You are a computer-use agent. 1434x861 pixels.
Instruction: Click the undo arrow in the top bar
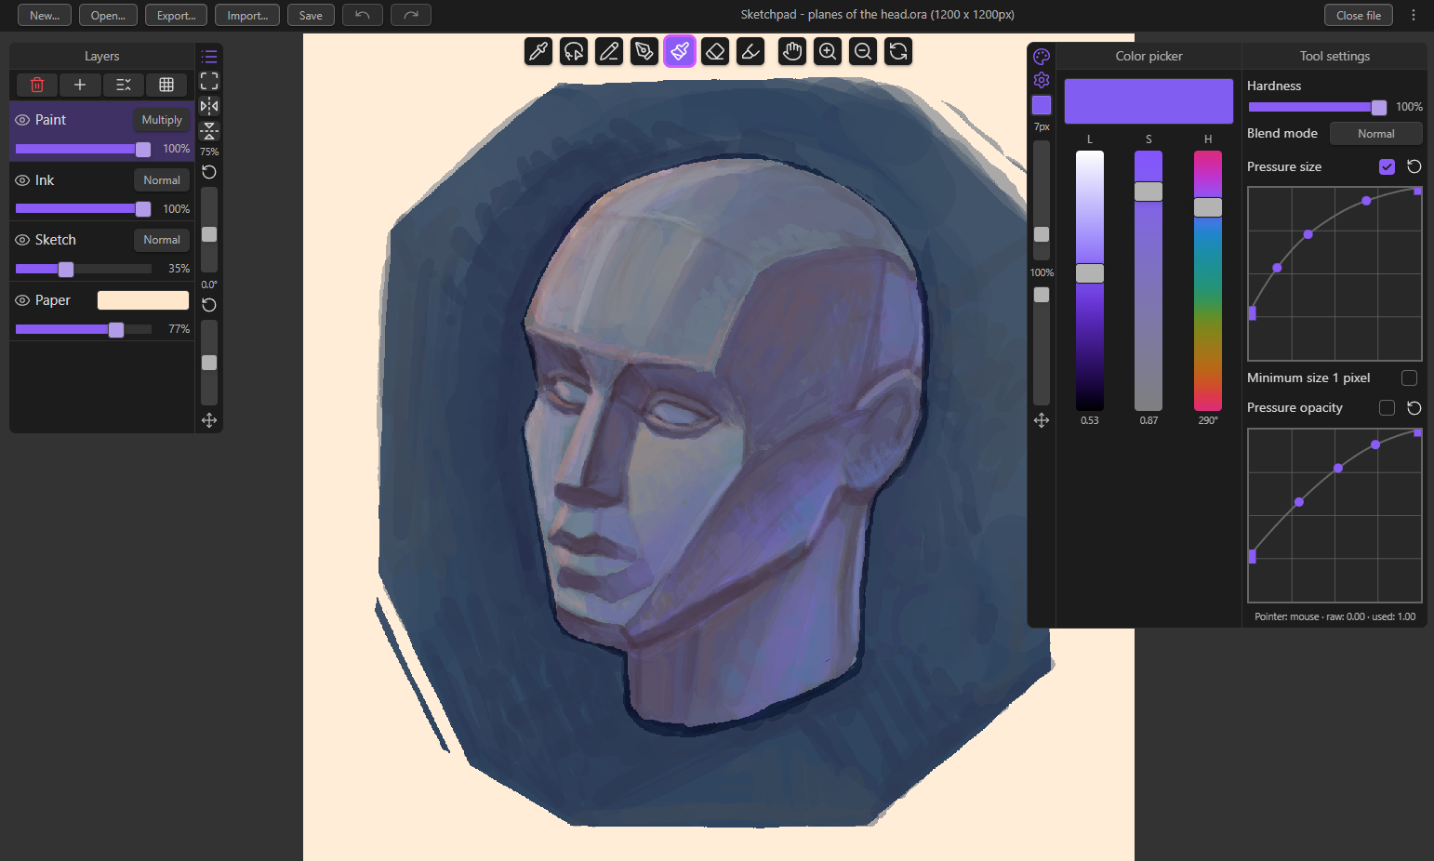point(363,15)
